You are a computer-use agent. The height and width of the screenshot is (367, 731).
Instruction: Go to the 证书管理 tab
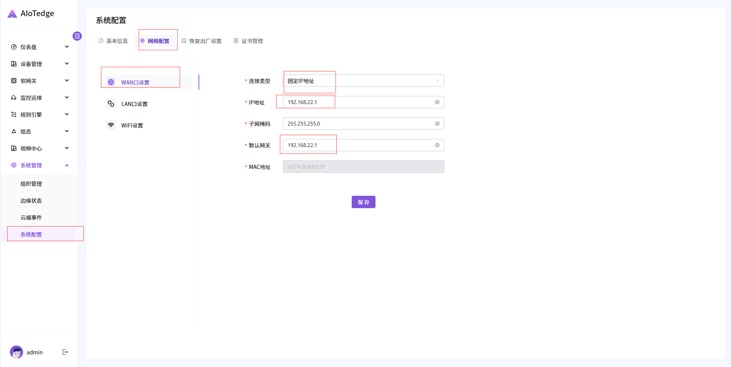(248, 41)
